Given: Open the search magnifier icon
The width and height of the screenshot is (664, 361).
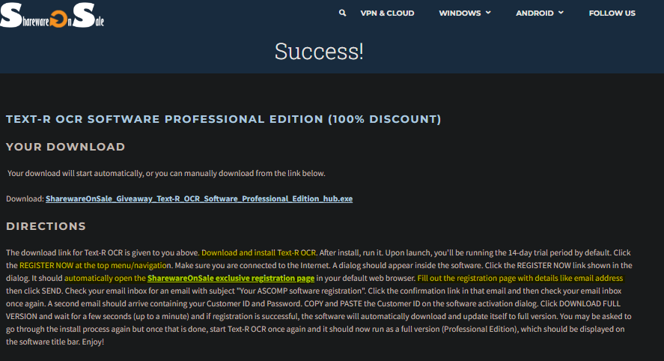Looking at the screenshot, I should click(342, 13).
